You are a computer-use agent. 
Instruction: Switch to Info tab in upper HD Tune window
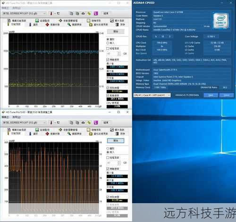[x=34, y=25]
